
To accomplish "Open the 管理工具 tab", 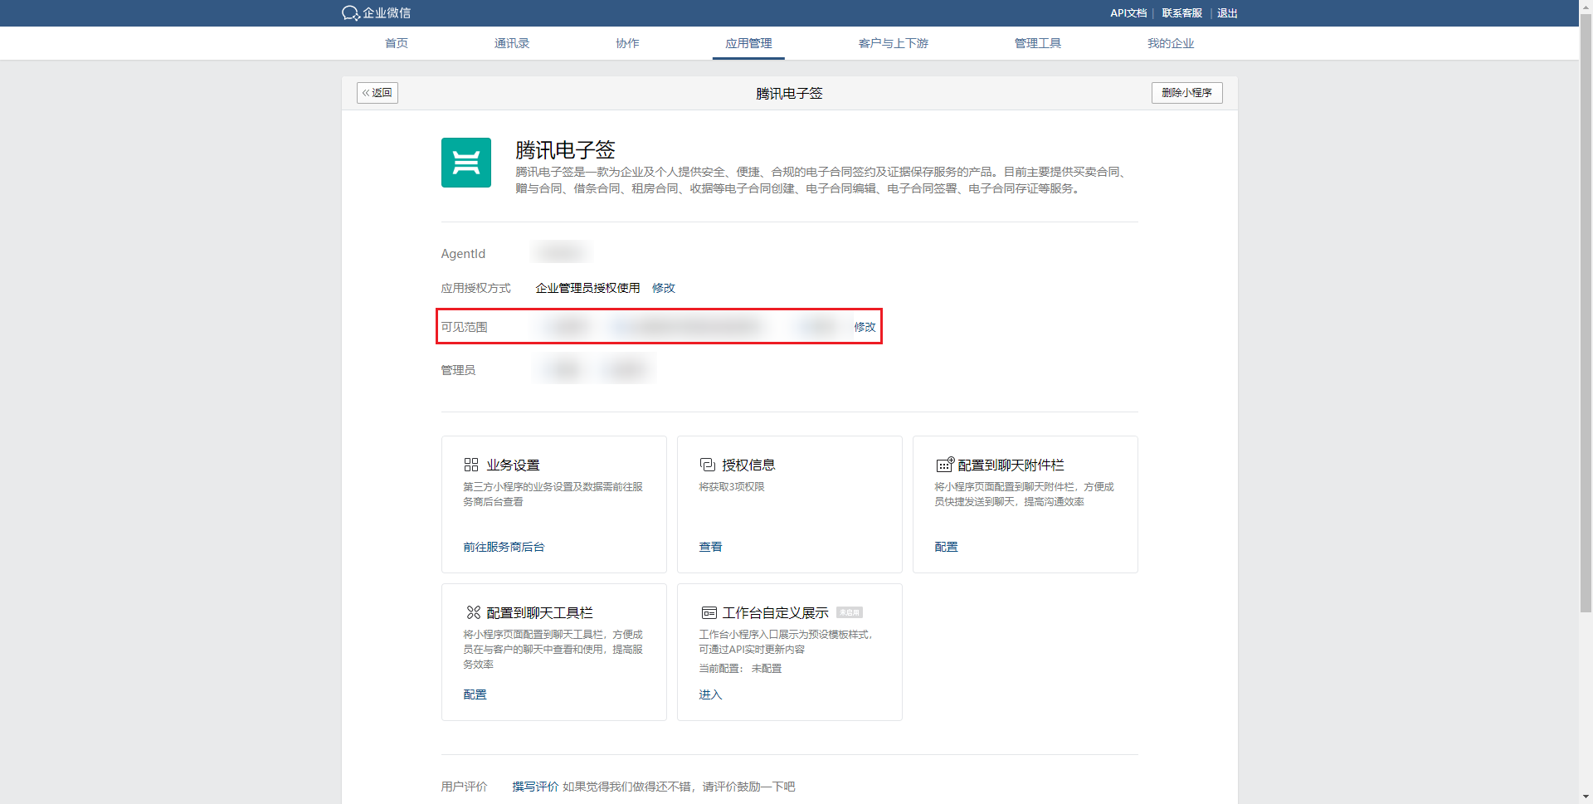I will tap(1038, 43).
